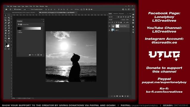Lock all layer attributes padlock icon
Image resolution: width=190 pixels, height=107 pixels.
[x=121, y=23]
